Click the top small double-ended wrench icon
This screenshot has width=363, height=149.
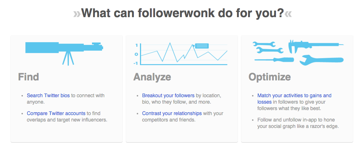click(x=264, y=44)
